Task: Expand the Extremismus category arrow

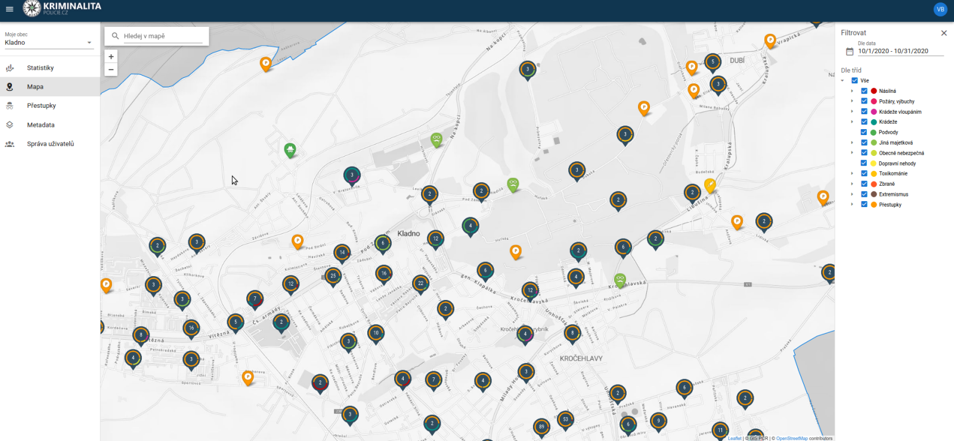Action: (852, 194)
